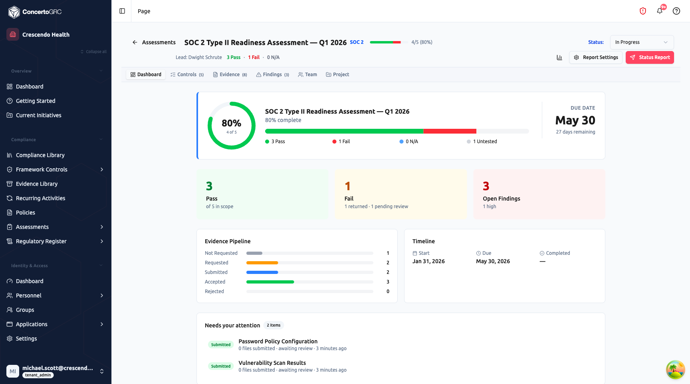Open the bar chart analytics icon

(x=559, y=57)
